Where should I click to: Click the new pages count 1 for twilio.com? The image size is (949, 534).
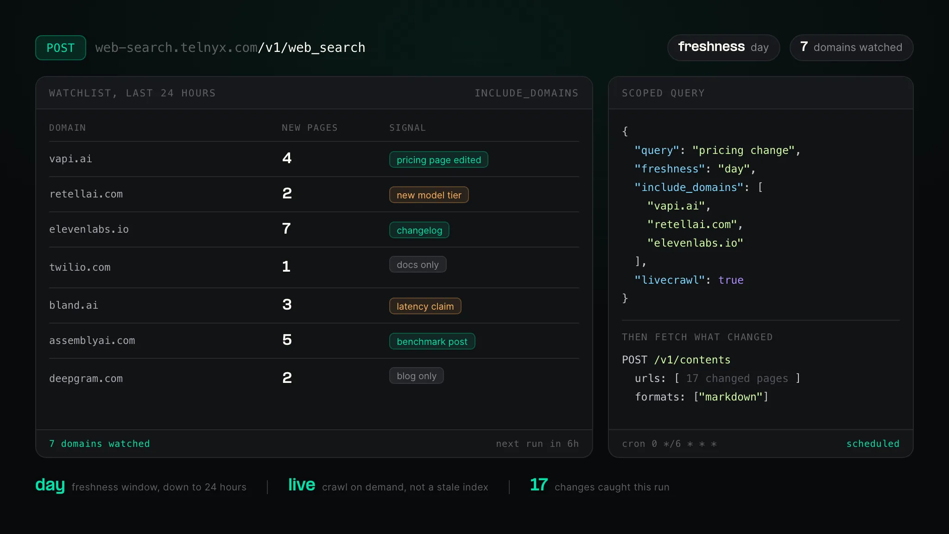point(286,267)
